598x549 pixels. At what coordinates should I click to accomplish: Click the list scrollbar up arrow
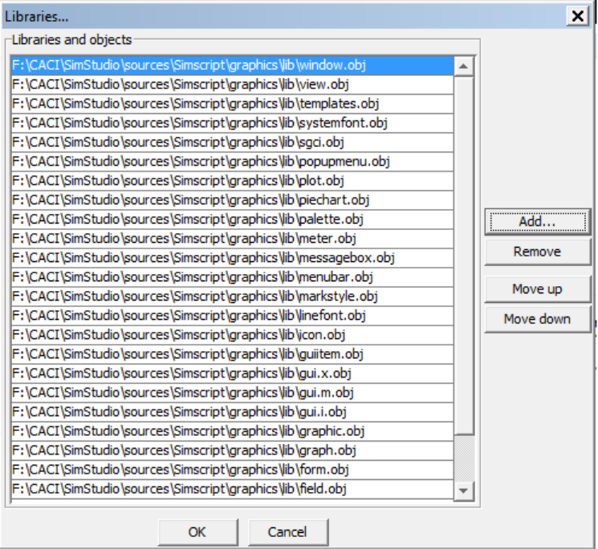tap(464, 67)
